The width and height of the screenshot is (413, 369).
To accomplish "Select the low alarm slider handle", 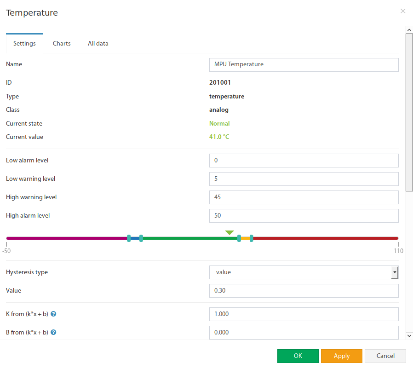I will [129, 238].
